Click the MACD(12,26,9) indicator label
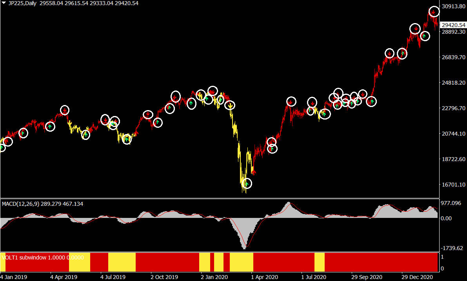 tap(42, 204)
